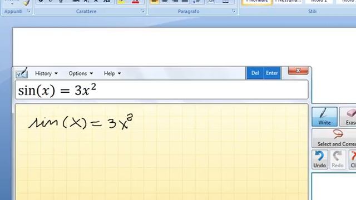Open the History menu
Screen dimensions: 356x200
pyautogui.click(x=46, y=73)
